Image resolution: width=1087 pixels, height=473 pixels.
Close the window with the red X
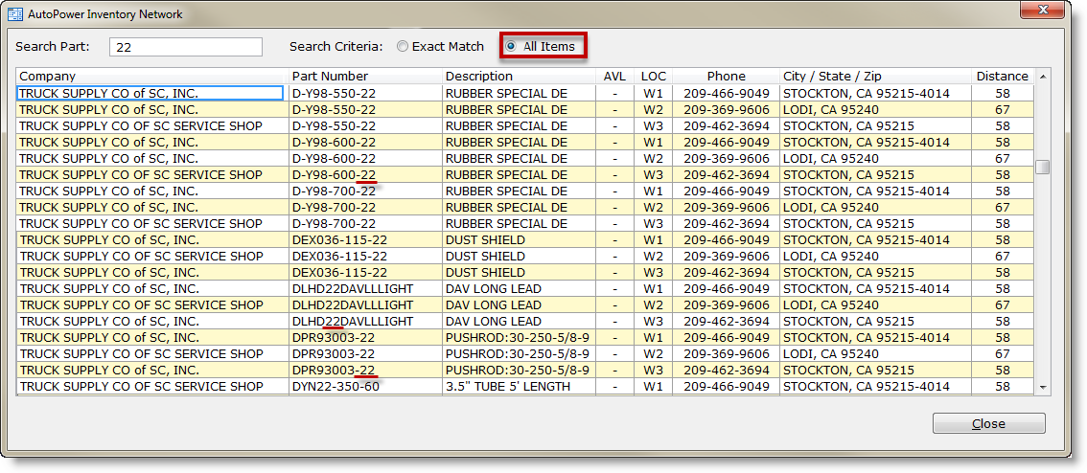tap(1043, 9)
